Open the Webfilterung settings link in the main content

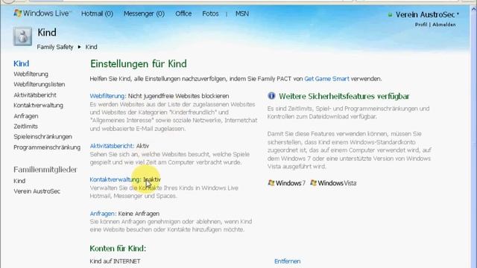[x=107, y=96]
